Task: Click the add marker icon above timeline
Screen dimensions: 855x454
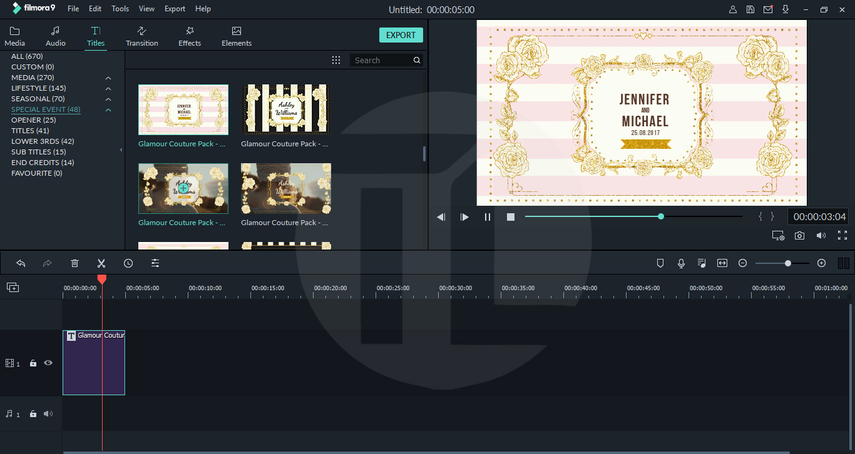Action: (660, 263)
